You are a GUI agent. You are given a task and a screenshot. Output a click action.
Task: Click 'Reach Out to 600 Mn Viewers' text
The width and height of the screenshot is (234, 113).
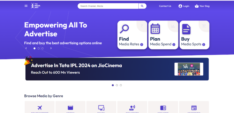pyautogui.click(x=55, y=73)
